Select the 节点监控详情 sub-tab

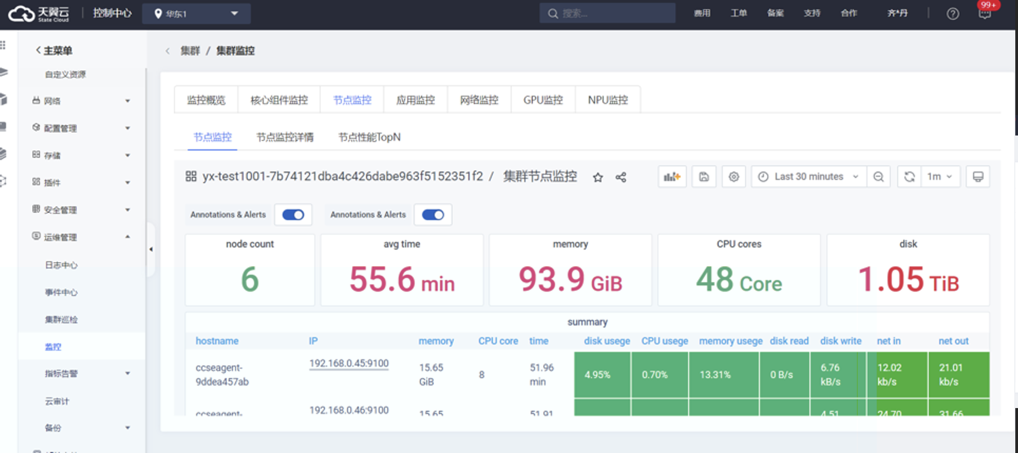[285, 137]
